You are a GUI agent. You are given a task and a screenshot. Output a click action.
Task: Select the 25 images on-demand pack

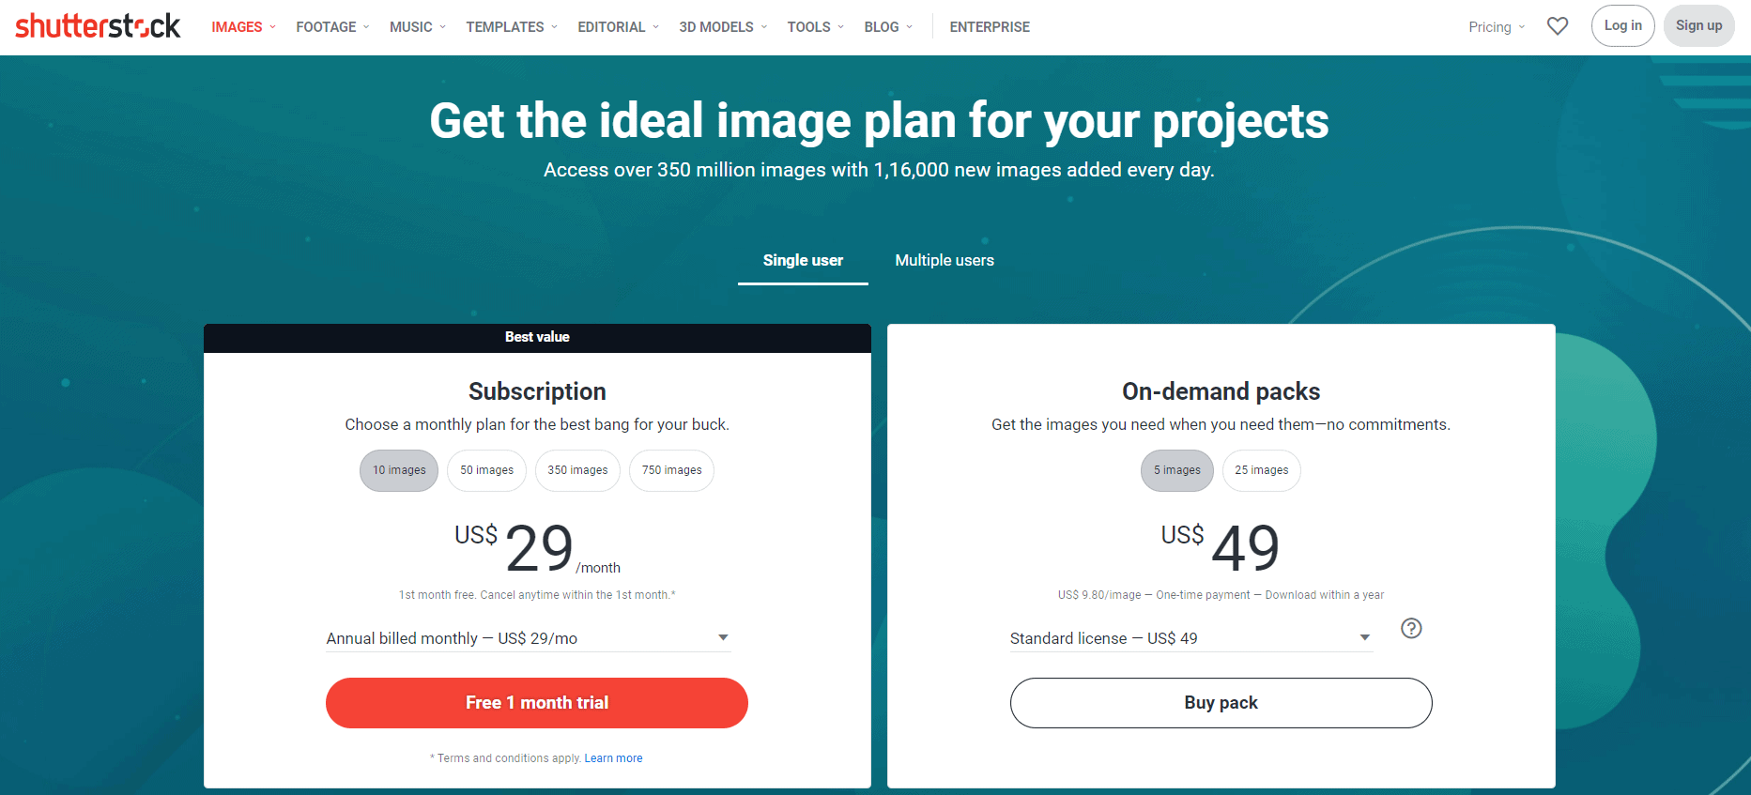pos(1261,470)
